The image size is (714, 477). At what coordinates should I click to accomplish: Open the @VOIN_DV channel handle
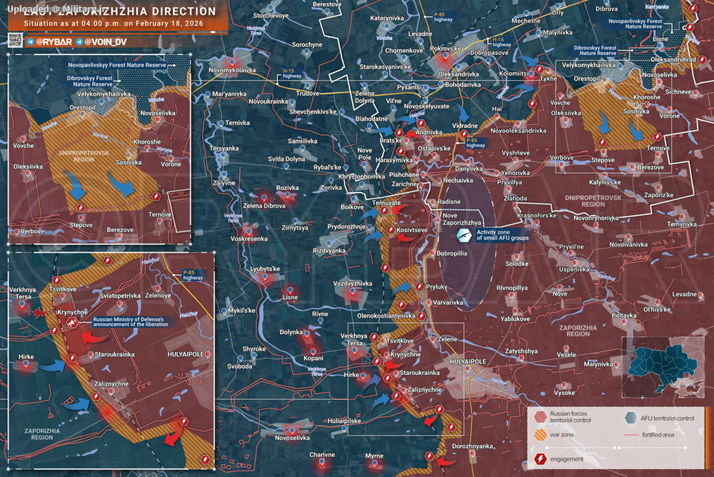106,42
